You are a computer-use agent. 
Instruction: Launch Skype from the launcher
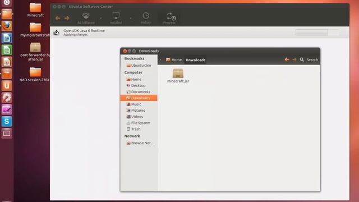click(7, 121)
